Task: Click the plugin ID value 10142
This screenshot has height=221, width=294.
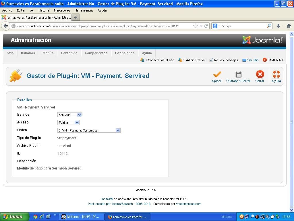Action: pyautogui.click(x=63, y=154)
